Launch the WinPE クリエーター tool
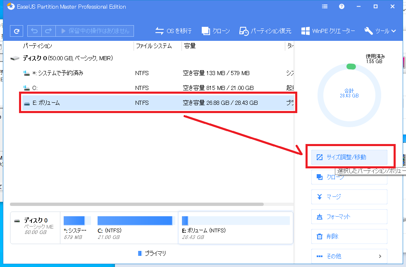This screenshot has height=267, width=406. (328, 31)
